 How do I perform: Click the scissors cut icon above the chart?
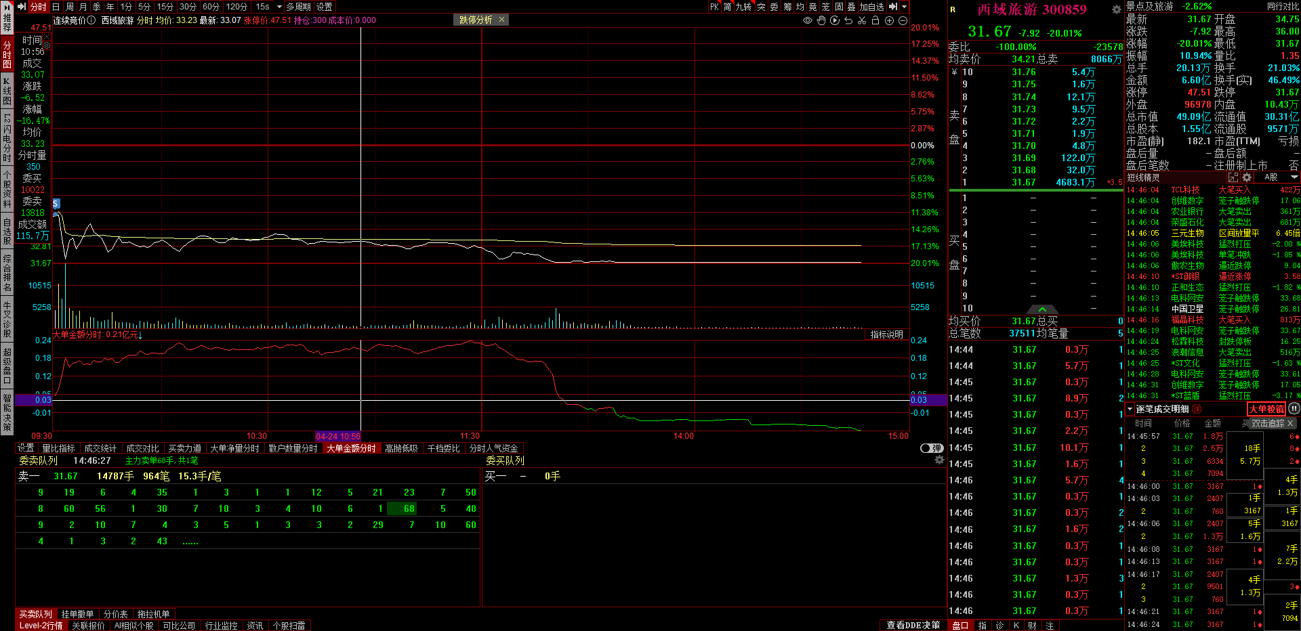(x=861, y=20)
